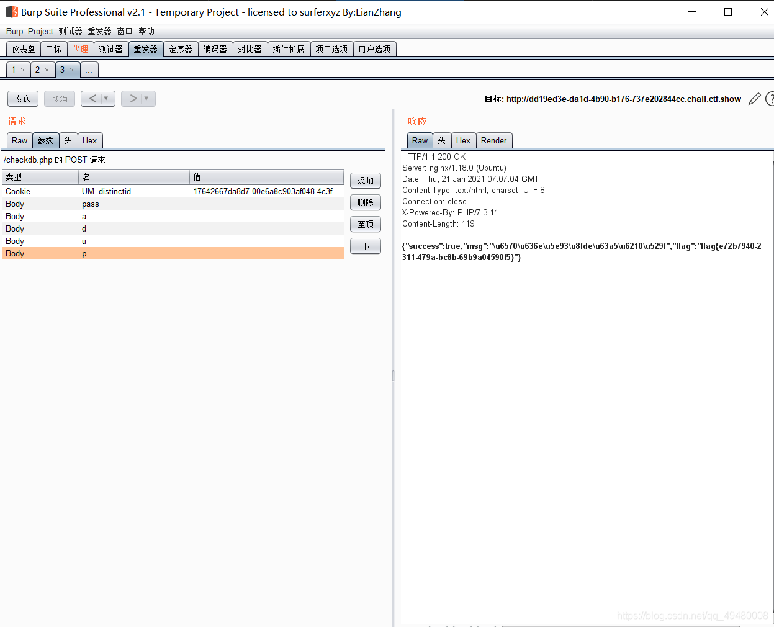Select the Body parameter named a

[173, 216]
